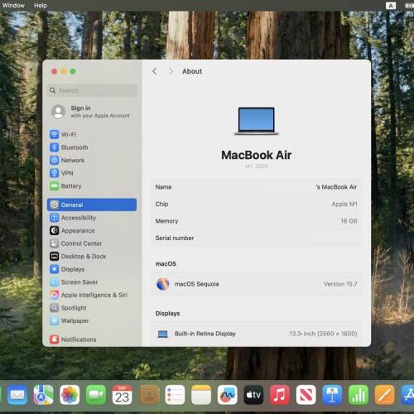414x414 pixels.
Task: Open Accessibility settings
Action: pyautogui.click(x=92, y=218)
